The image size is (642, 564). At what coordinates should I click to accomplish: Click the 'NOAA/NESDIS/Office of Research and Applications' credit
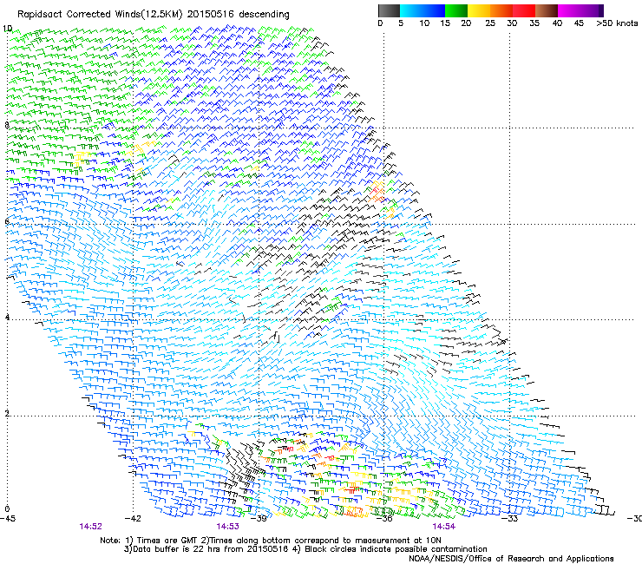[x=511, y=559]
